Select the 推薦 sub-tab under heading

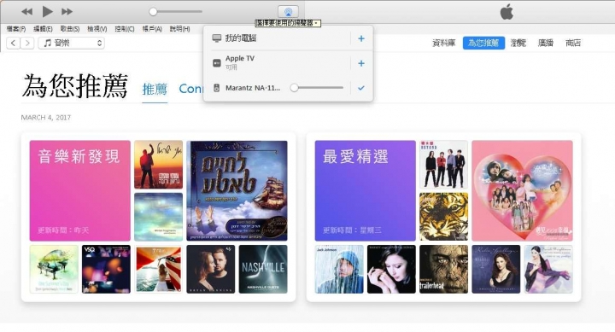(155, 90)
